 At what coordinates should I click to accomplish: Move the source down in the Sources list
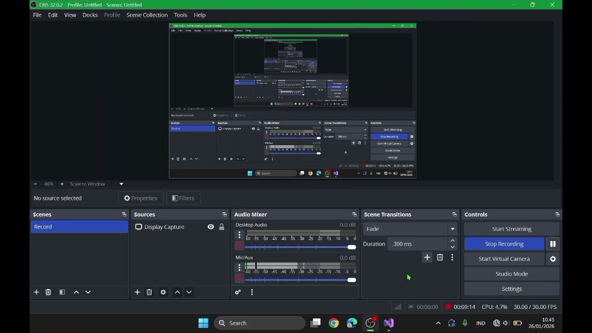point(189,292)
